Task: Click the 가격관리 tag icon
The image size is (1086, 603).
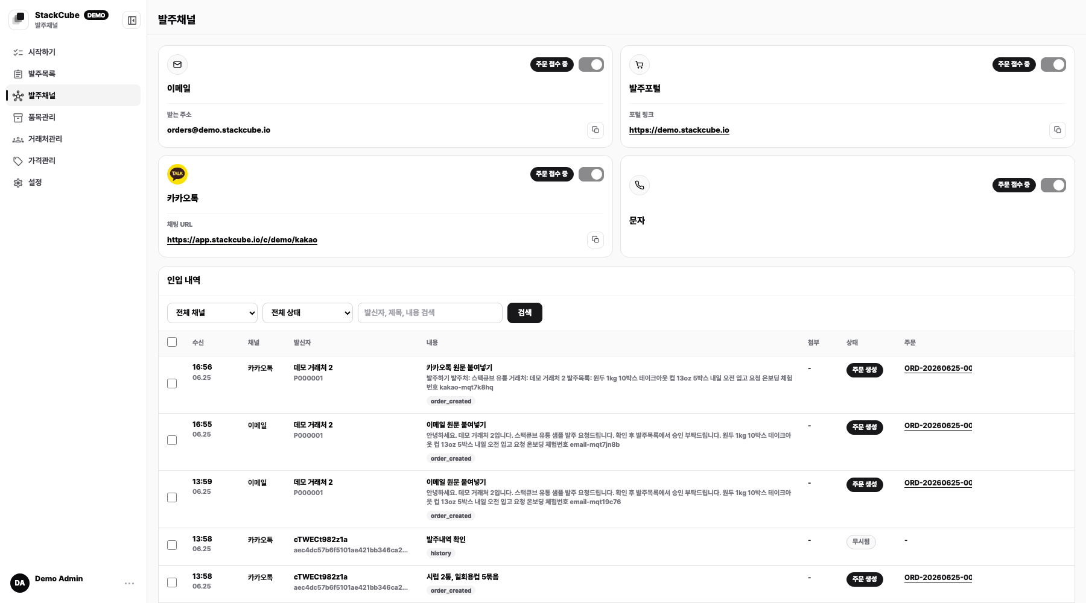Action: (x=18, y=161)
